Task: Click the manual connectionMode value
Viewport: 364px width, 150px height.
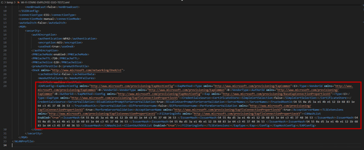Action: tap(49, 19)
